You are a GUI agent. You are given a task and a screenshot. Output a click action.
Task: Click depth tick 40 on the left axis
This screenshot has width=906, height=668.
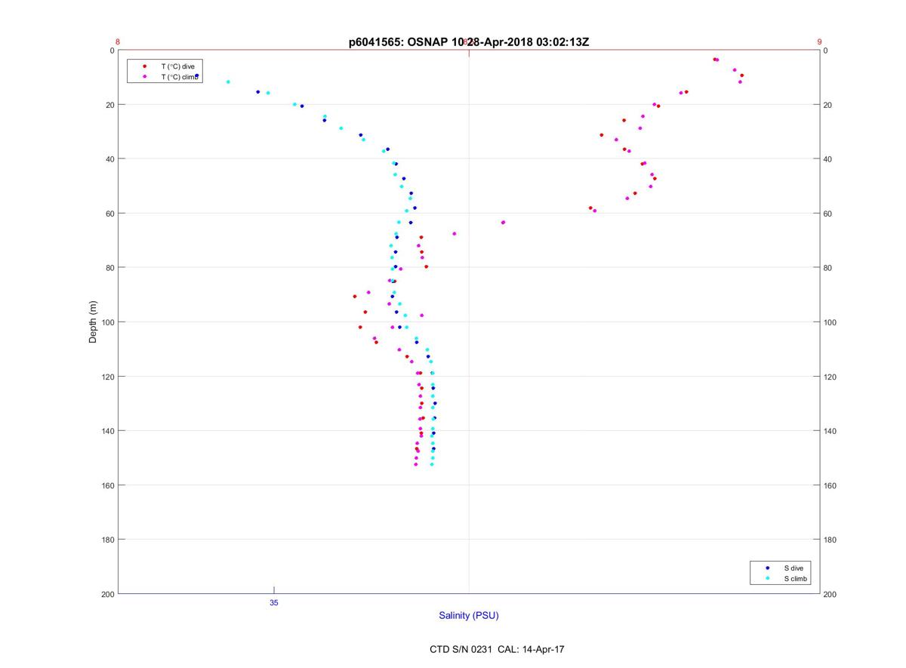pyautogui.click(x=109, y=159)
